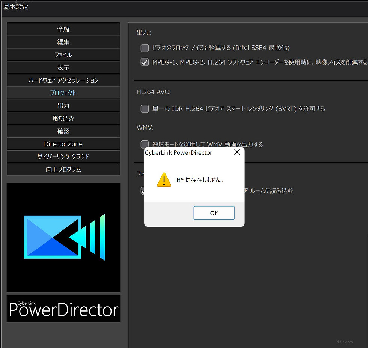Open サイバーリンク クラウド settings

63,157
